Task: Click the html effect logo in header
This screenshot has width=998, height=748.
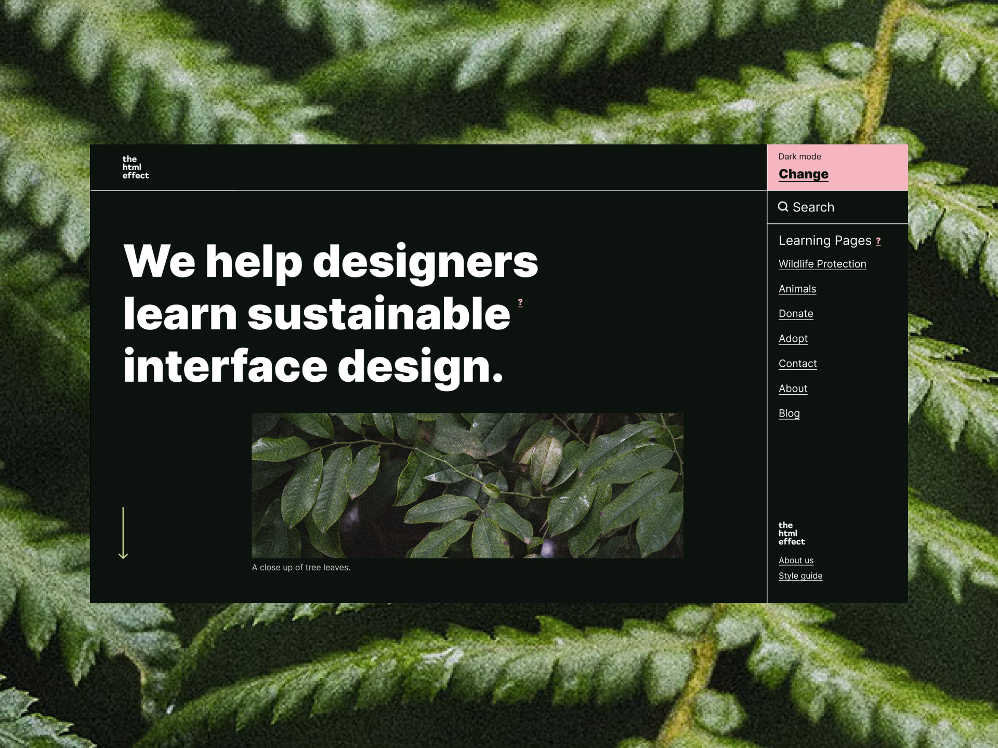Action: pos(135,167)
